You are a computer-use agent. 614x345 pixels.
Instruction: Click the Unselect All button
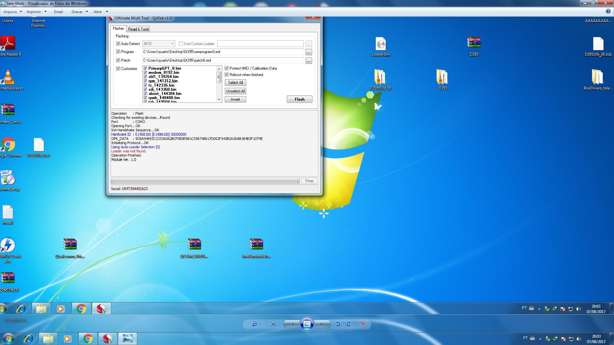(235, 91)
